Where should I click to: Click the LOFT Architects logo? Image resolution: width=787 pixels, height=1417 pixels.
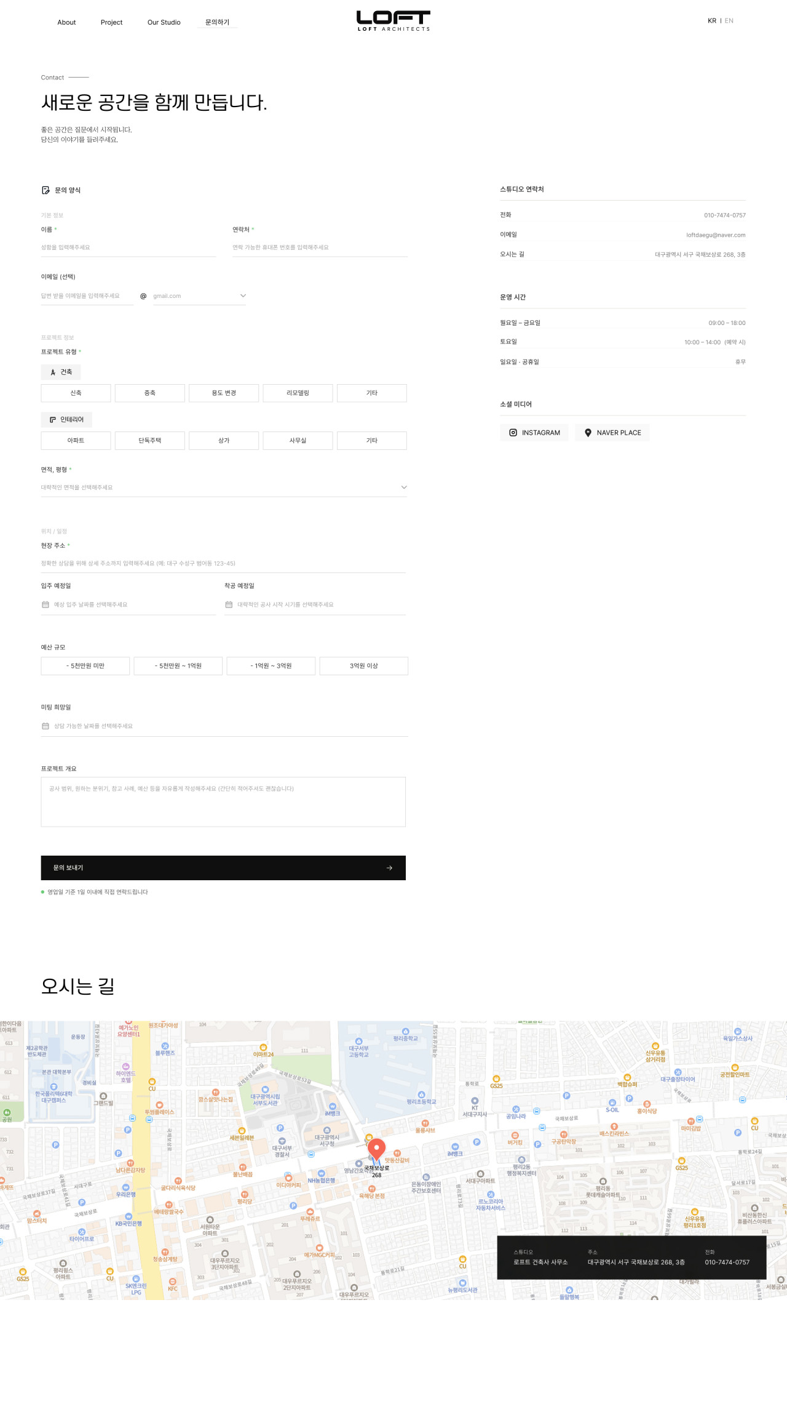393,21
